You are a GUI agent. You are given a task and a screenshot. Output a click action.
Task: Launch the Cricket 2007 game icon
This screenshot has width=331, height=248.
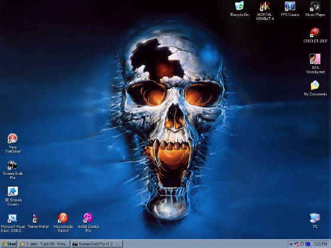315,35
